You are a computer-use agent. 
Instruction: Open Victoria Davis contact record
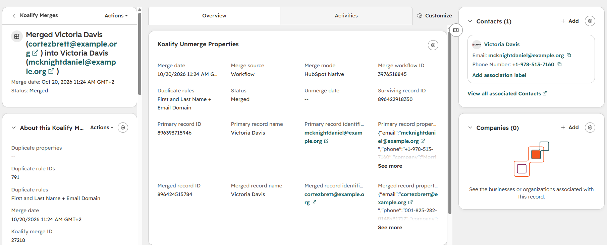point(502,45)
